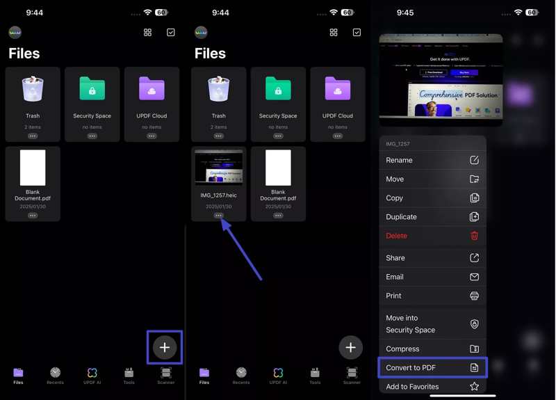
Task: Choose Share from the context menu
Action: [x=432, y=257]
